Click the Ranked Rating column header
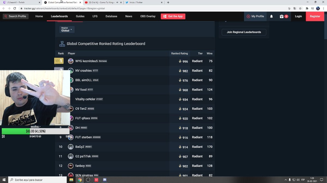The image size is (327, 183). coord(179,54)
